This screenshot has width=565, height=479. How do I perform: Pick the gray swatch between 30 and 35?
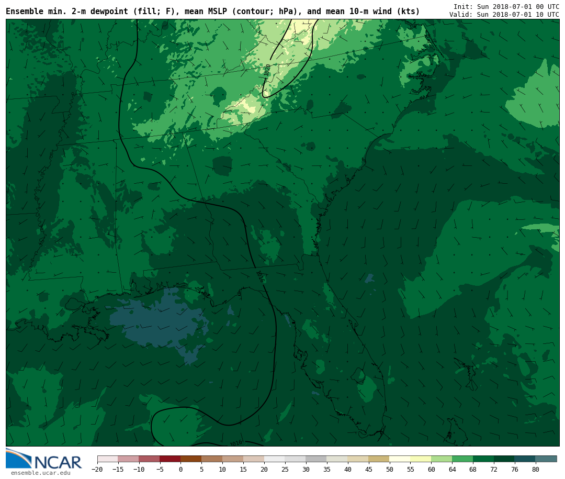[316, 459]
